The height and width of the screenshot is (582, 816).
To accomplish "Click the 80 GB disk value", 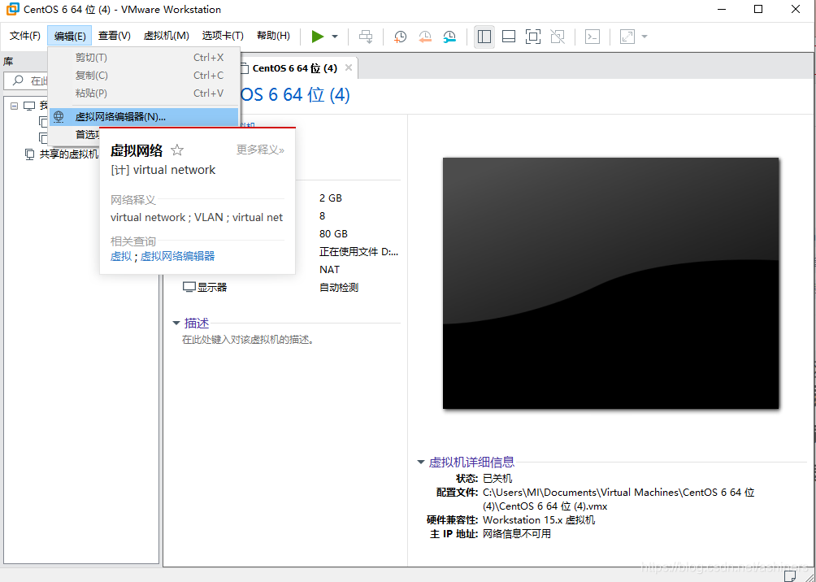I will [333, 234].
